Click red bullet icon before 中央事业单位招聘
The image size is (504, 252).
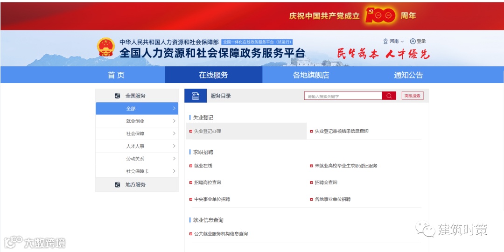191,199
